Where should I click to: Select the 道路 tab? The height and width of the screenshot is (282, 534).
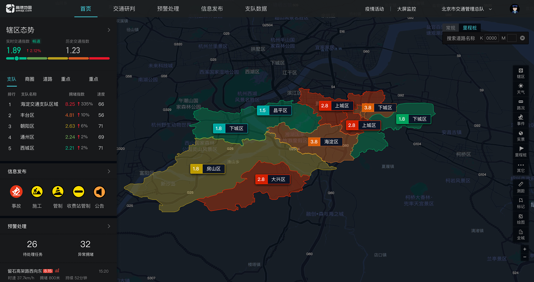[x=48, y=79]
